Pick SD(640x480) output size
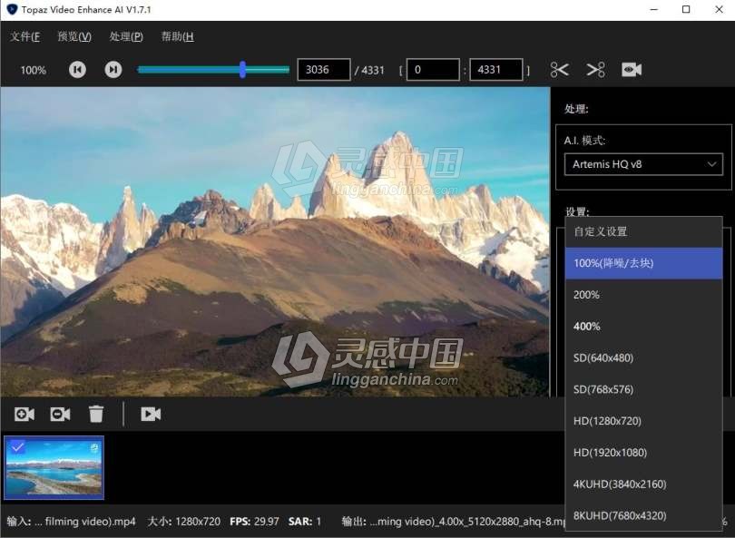This screenshot has height=538, width=735. point(643,358)
